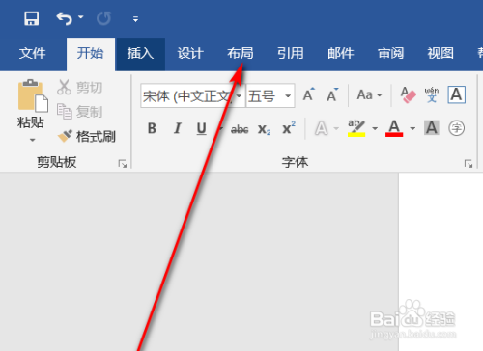Toggle Bold formatting (B)
The height and width of the screenshot is (351, 483).
(x=152, y=128)
